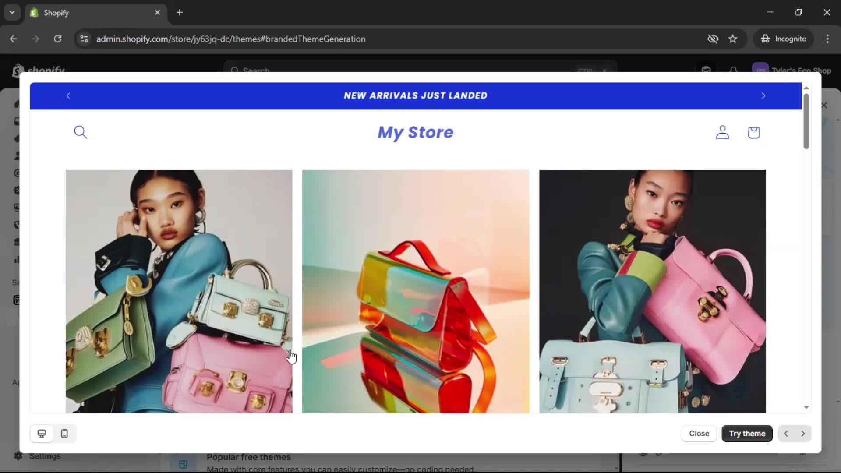Reload the page with the refresh icon
841x473 pixels.
pyautogui.click(x=57, y=39)
